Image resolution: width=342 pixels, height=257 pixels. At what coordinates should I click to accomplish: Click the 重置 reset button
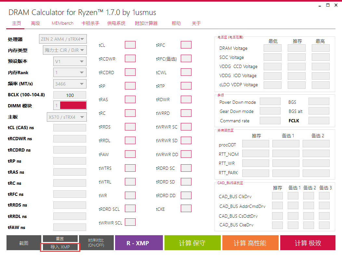pos(60,238)
